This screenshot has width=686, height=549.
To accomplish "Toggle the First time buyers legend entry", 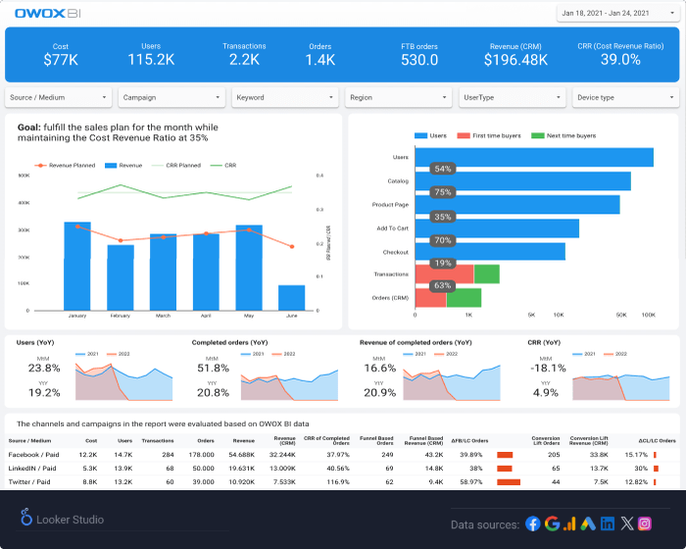I will click(x=489, y=135).
